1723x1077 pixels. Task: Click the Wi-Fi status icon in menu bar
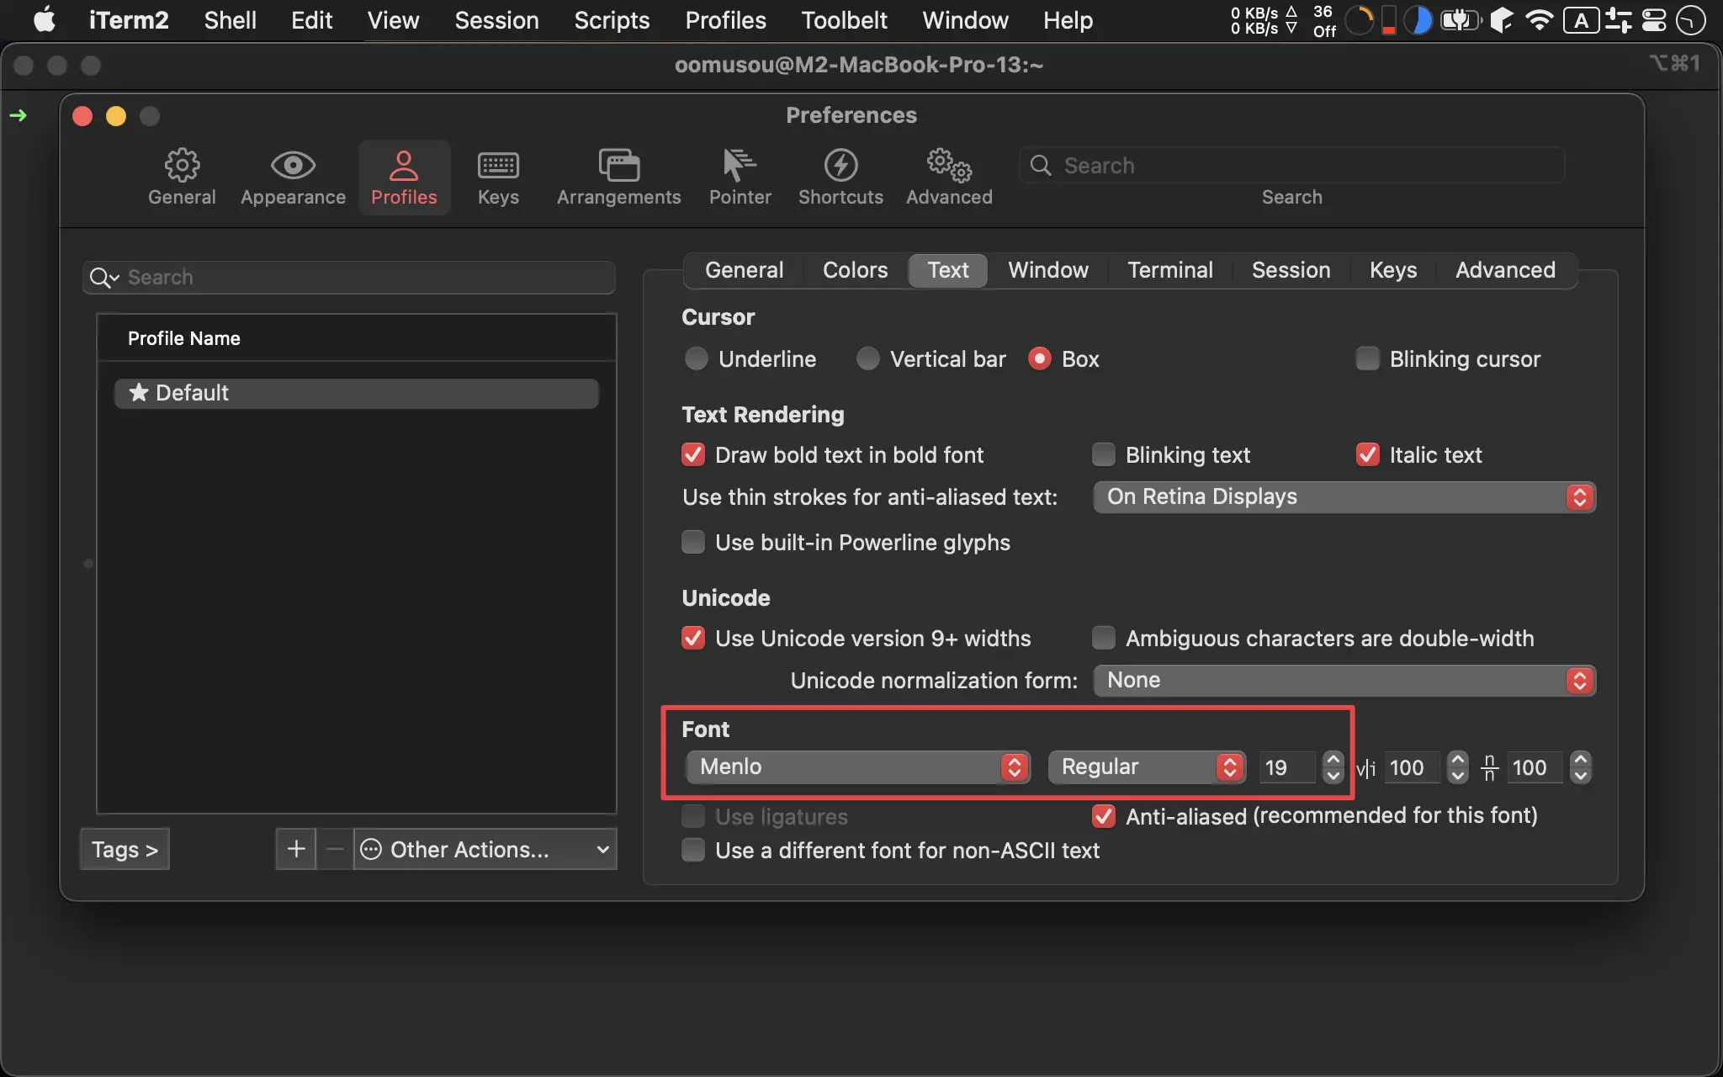(1539, 20)
